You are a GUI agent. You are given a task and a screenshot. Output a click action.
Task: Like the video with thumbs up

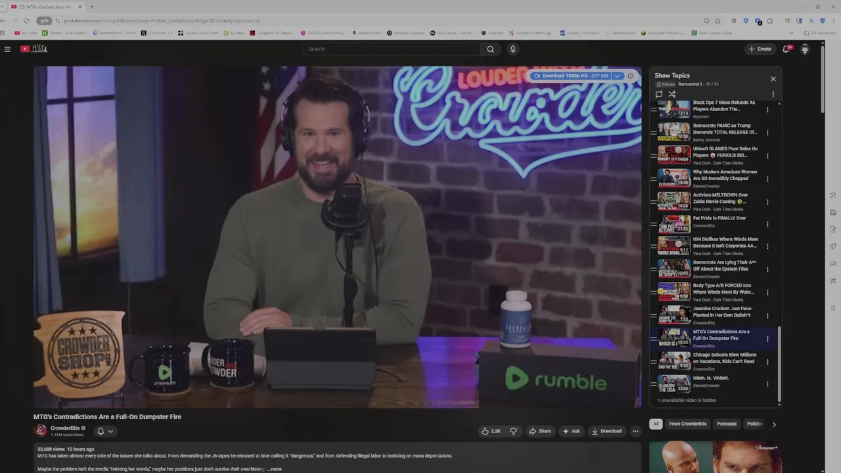pos(491,431)
